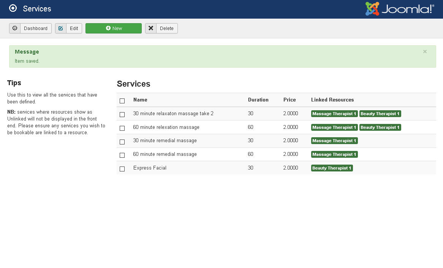Click the Edit button label
The height and width of the screenshot is (268, 443).
(x=74, y=28)
